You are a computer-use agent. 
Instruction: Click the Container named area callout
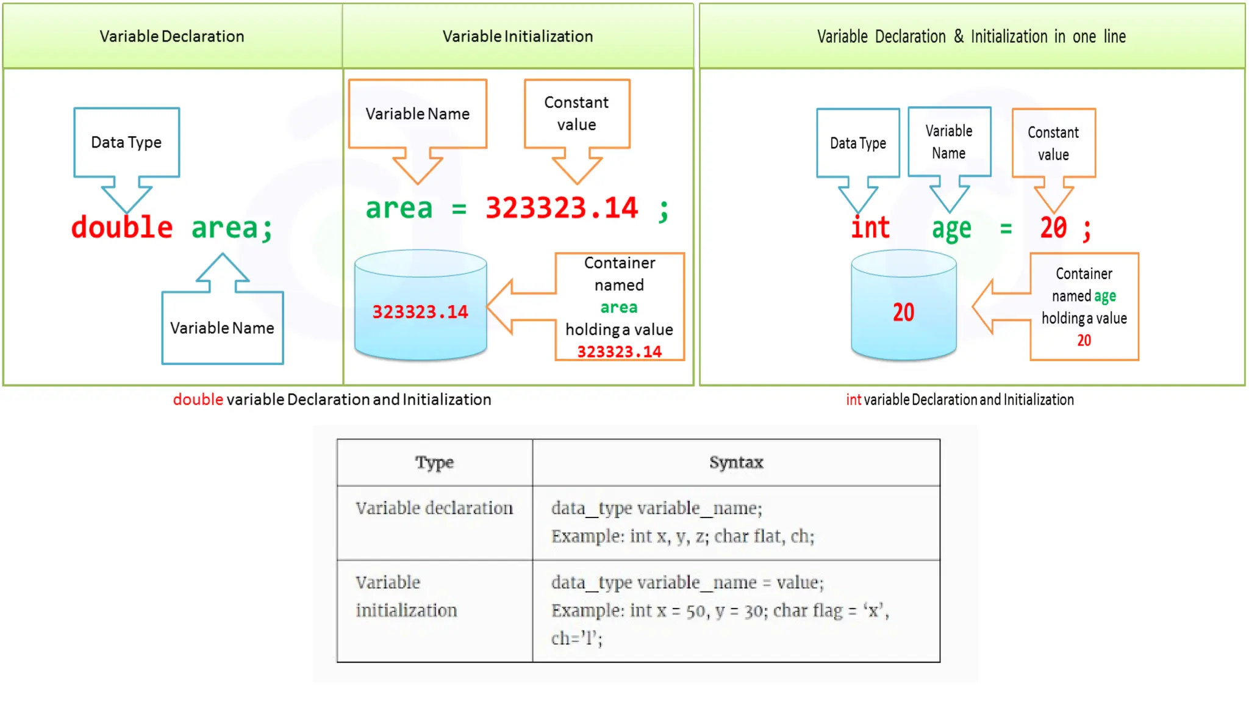point(619,306)
